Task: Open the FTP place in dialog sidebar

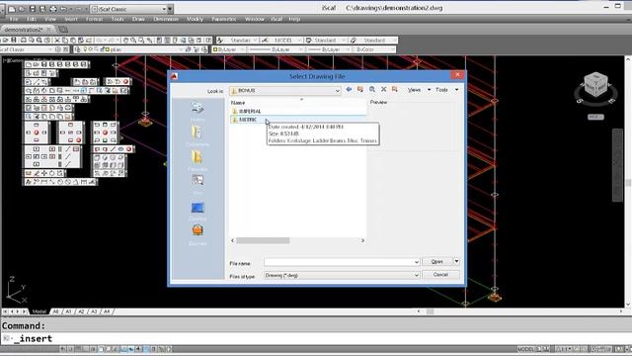Action: (197, 185)
